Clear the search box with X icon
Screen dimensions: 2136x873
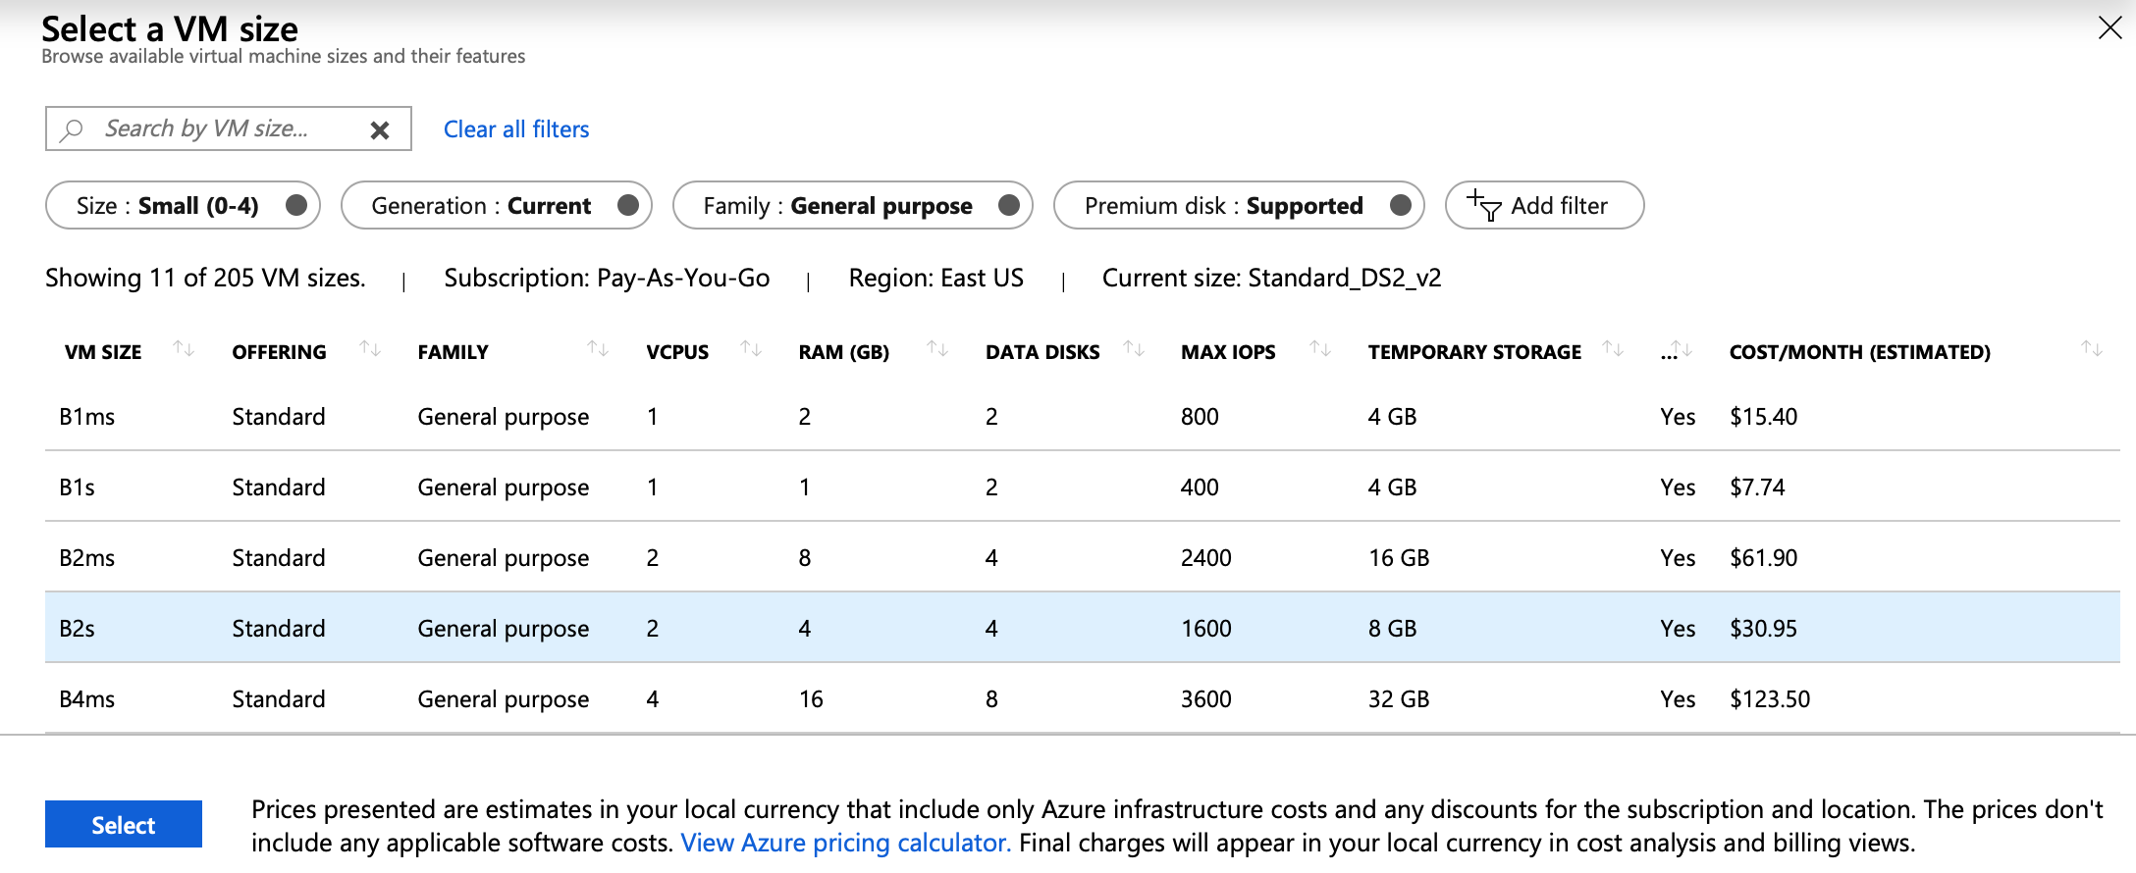[x=380, y=129]
